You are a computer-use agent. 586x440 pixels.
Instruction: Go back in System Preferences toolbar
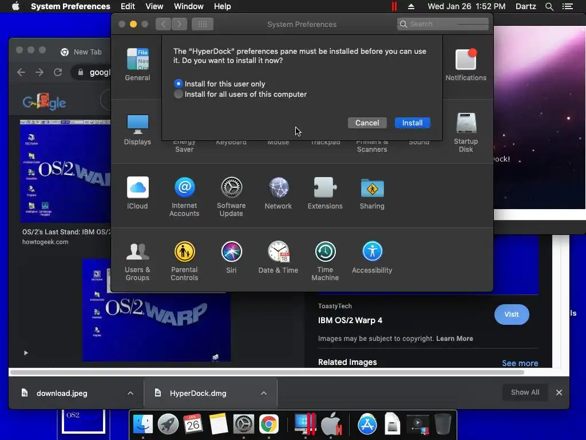click(163, 24)
